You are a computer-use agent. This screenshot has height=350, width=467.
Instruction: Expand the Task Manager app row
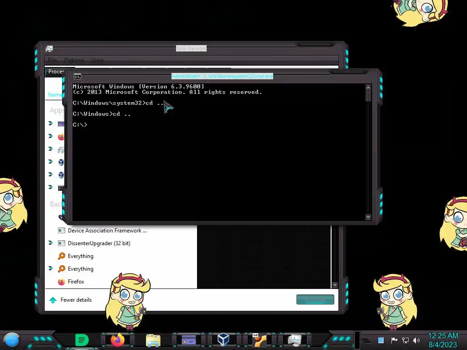[51, 149]
